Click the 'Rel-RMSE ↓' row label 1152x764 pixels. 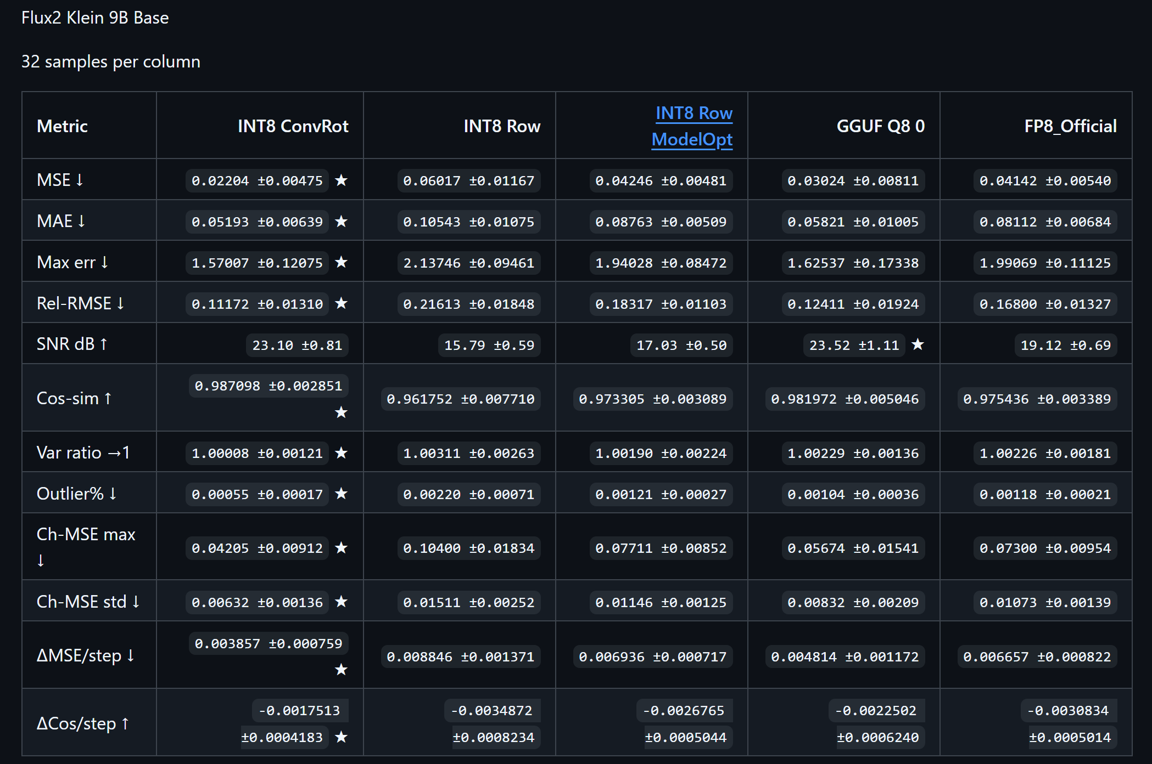click(x=81, y=303)
